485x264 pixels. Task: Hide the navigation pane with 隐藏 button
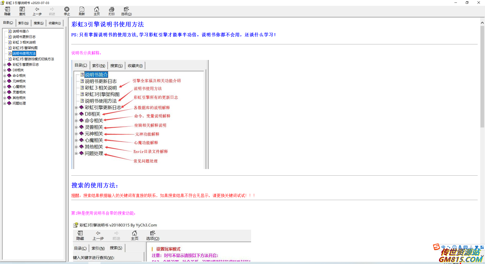pyautogui.click(x=7, y=11)
